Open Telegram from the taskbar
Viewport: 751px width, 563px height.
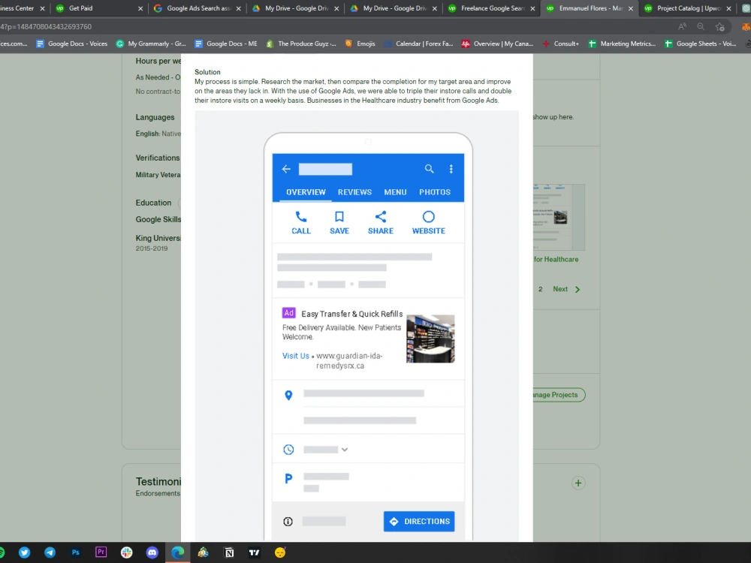tap(50, 552)
